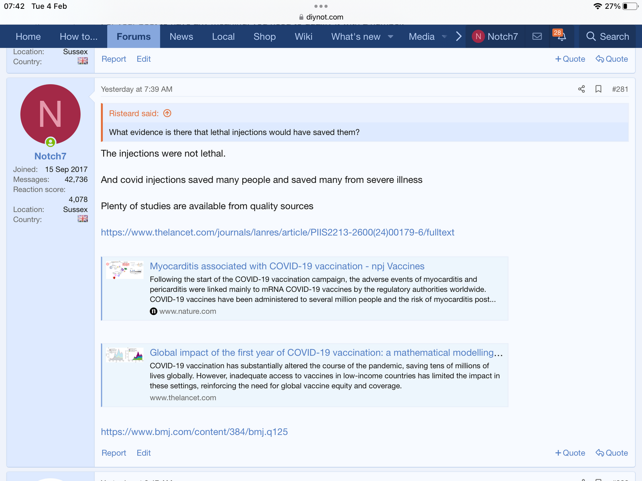The width and height of the screenshot is (642, 481).
Task: Edit post #281
Action: (x=144, y=453)
